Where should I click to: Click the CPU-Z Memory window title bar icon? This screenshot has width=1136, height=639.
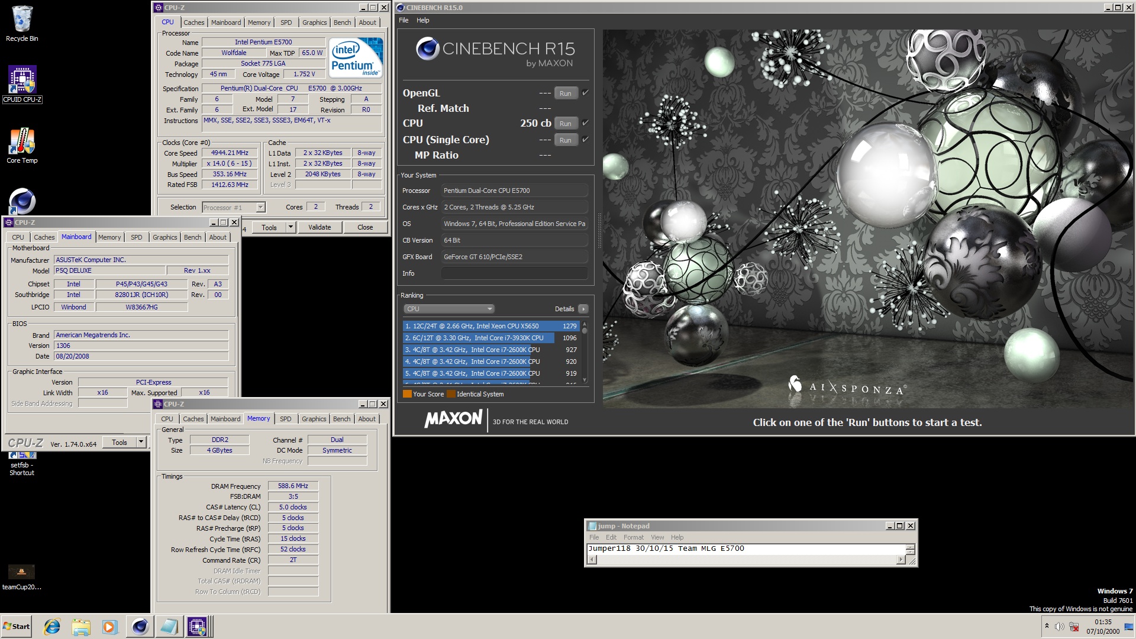tap(158, 404)
